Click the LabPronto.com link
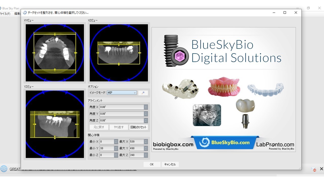Viewport: 324px width, 182px height. (275, 145)
